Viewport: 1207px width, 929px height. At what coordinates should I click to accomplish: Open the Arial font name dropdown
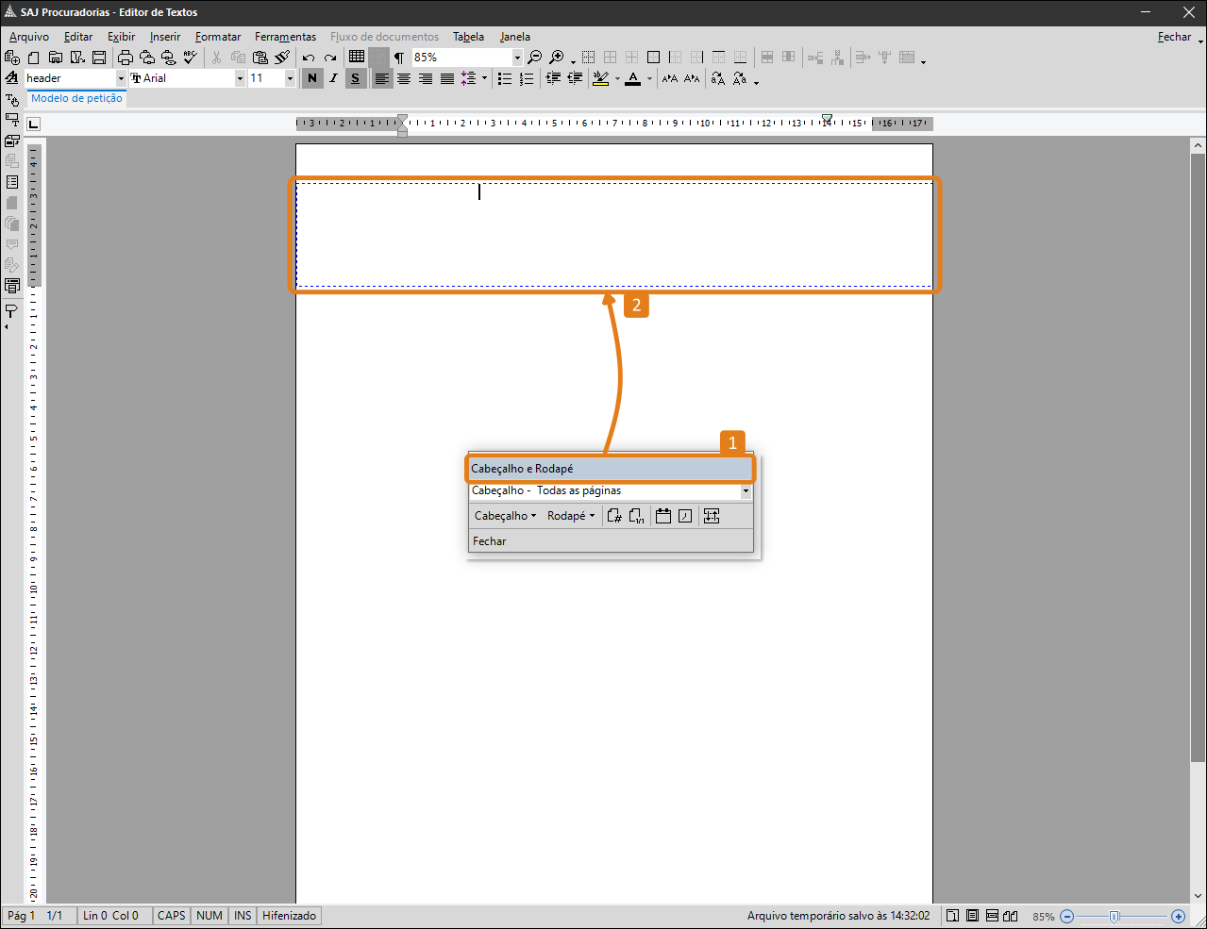tap(240, 78)
